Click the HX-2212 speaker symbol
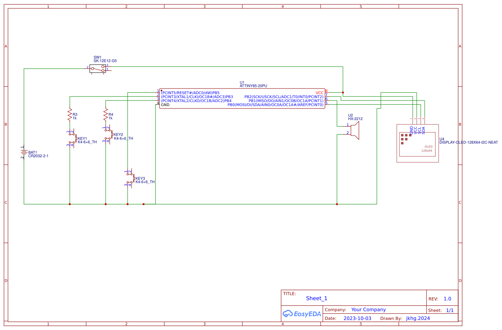This screenshot has width=502, height=330. pyautogui.click(x=355, y=130)
